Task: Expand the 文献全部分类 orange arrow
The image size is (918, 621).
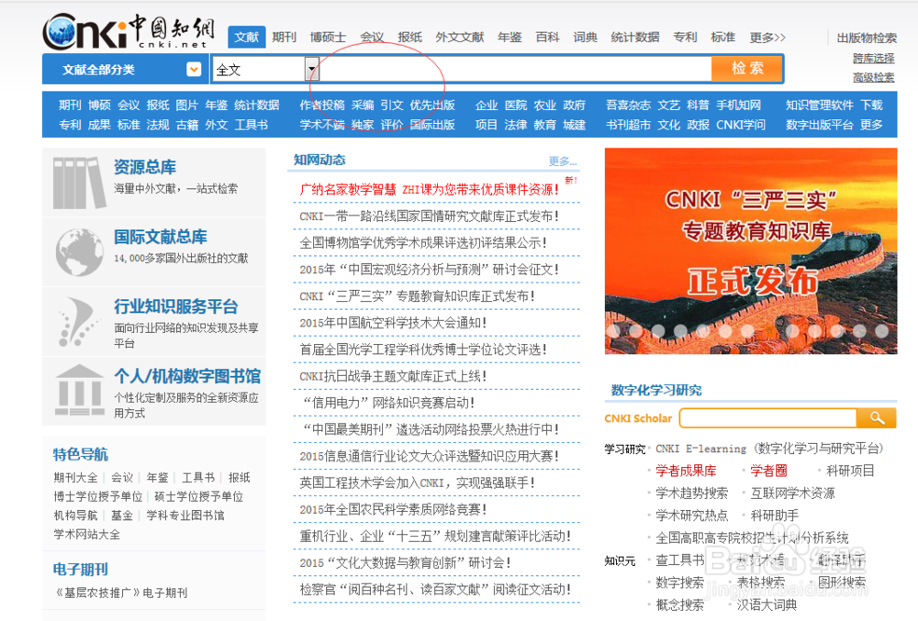Action: [194, 70]
